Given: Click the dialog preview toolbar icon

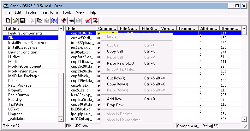Looking at the screenshot, I should click(x=95, y=21).
